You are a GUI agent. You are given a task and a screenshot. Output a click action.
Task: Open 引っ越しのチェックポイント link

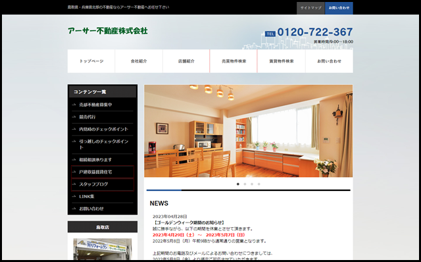pyautogui.click(x=103, y=144)
